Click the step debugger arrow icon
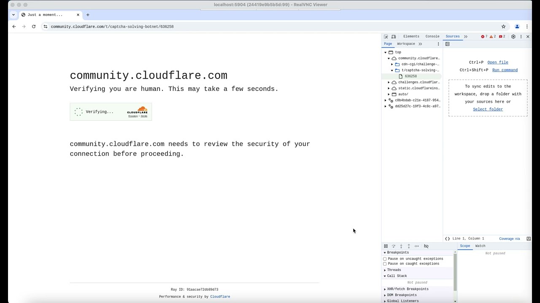 416,246
